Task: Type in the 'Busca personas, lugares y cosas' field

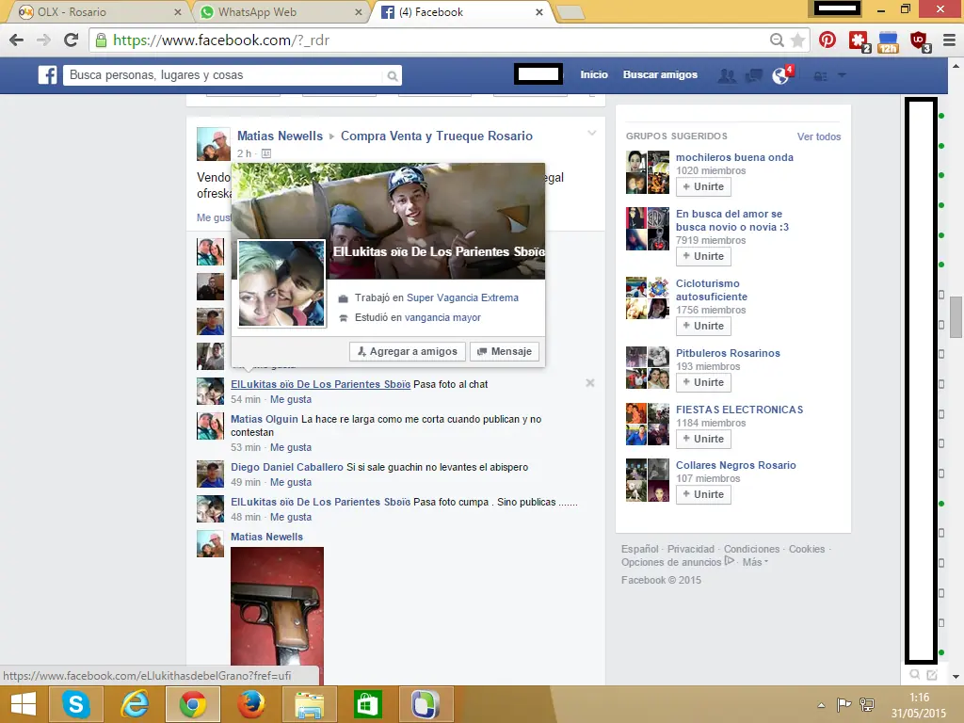Action: point(224,75)
